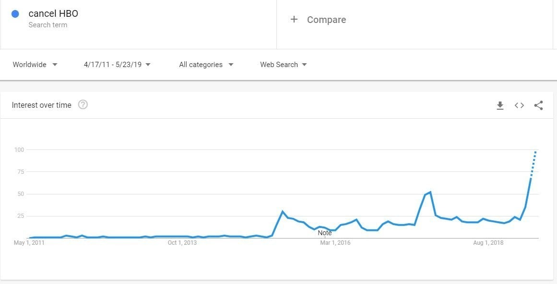Screen dimensions: 557x284
Task: Download the Interest over time chart data
Action: (500, 105)
